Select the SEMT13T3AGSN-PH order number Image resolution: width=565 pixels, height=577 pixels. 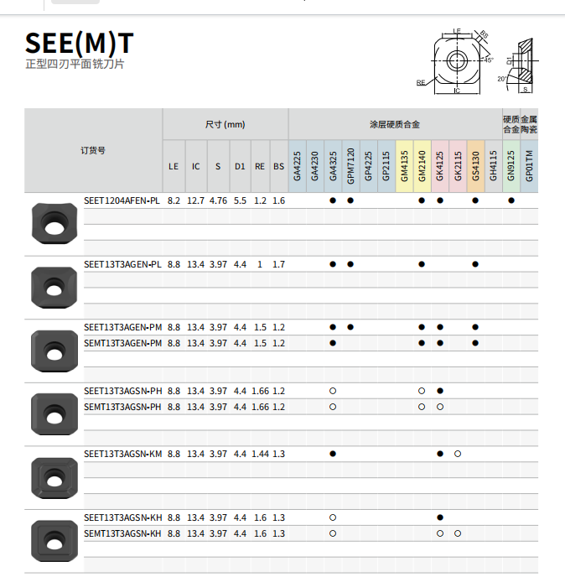pyautogui.click(x=123, y=407)
